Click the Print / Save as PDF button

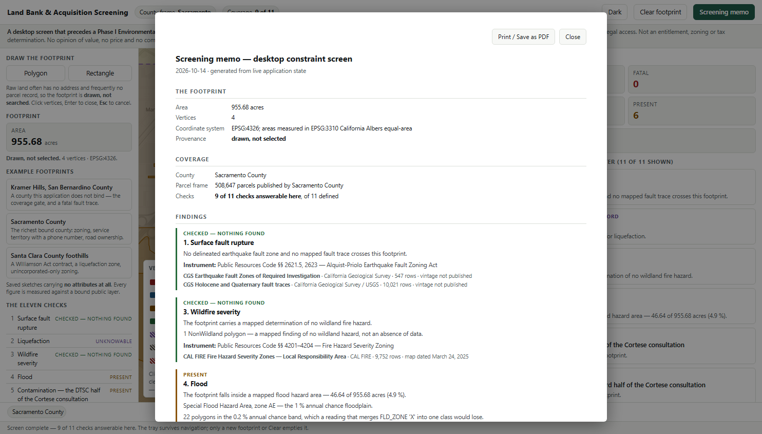coord(523,37)
